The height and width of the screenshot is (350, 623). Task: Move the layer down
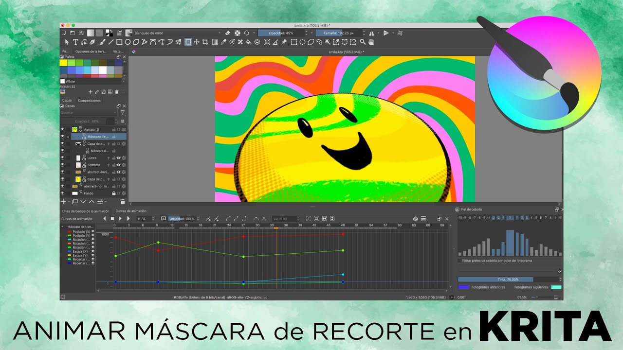pyautogui.click(x=83, y=201)
